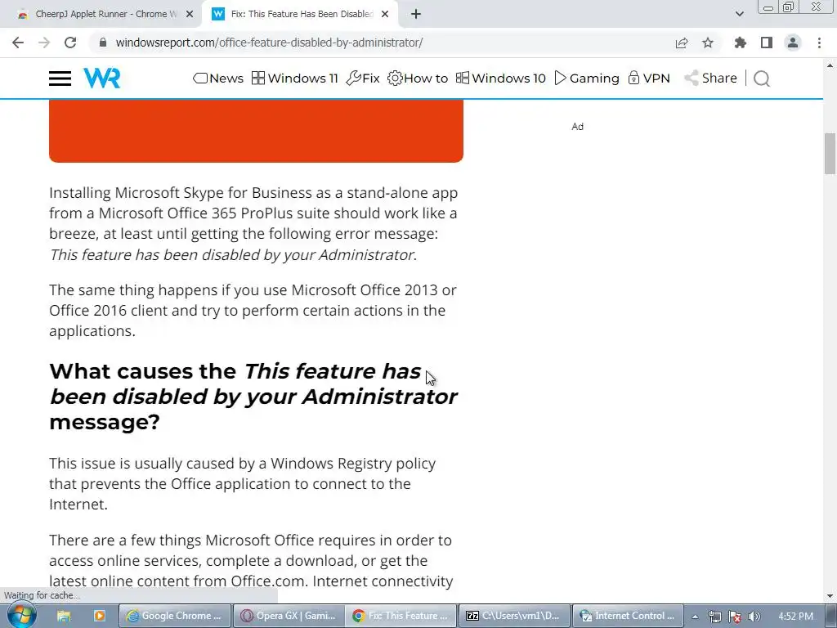This screenshot has height=628, width=837.
Task: Open the site search magnifier
Action: [762, 78]
